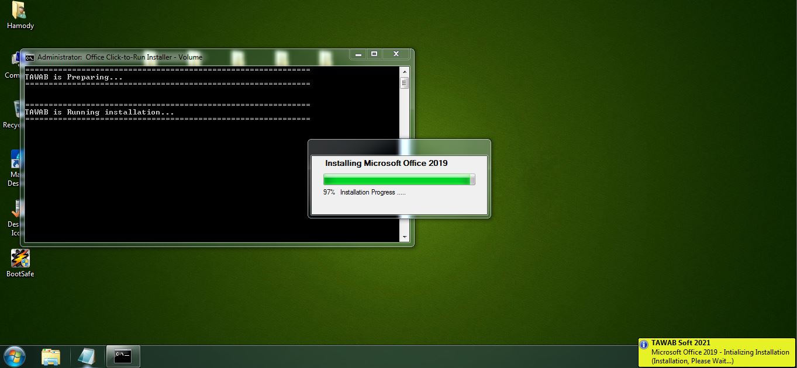
Task: Click the "Microsoft Office 2019 - Intializing Installation" notification text
Action: pos(720,352)
